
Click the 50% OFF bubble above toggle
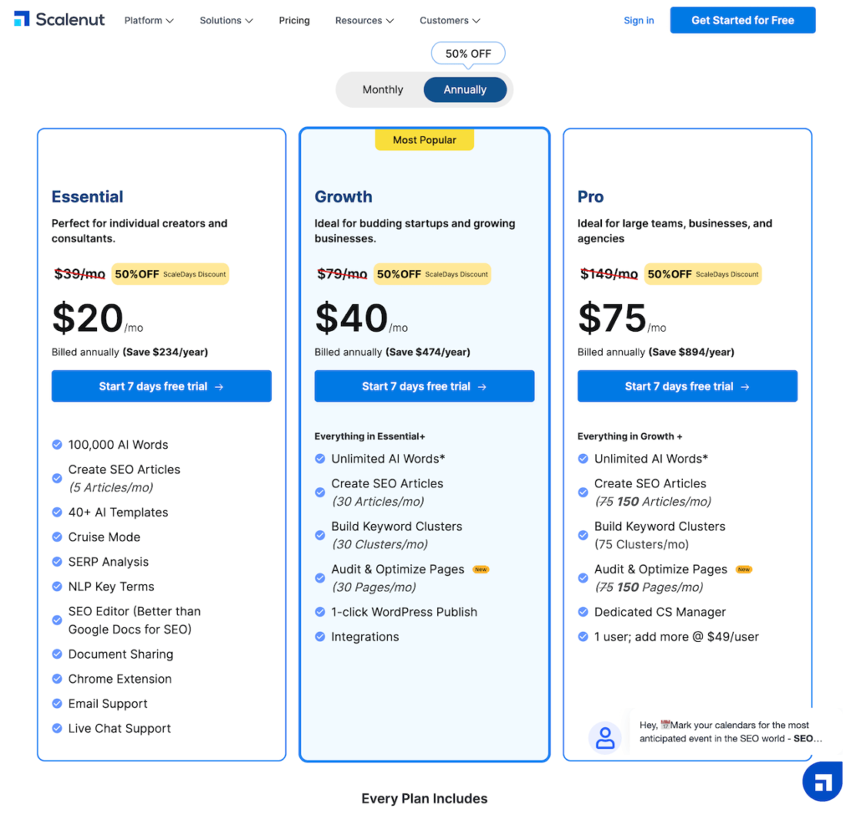click(x=468, y=53)
